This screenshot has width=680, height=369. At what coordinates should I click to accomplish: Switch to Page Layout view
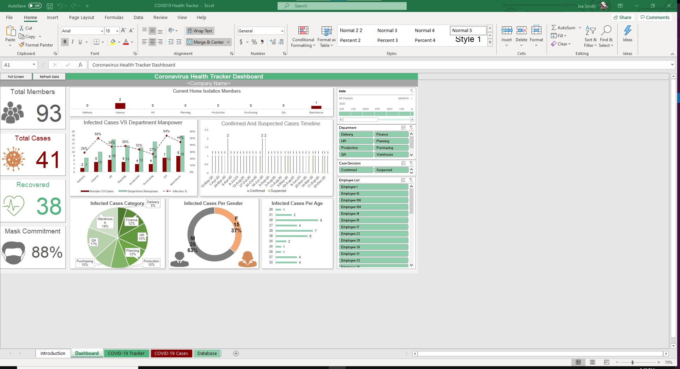pos(593,362)
